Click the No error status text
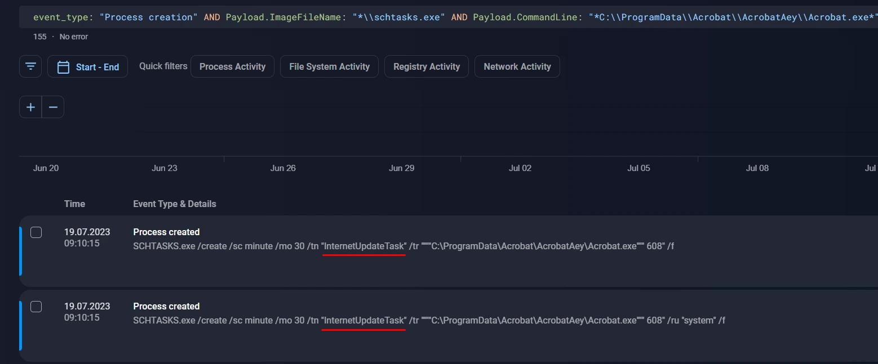Screen dimensions: 878x364 [74, 37]
